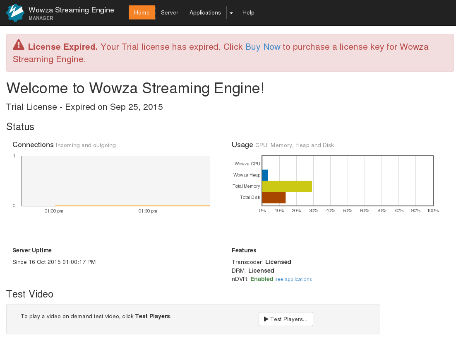This screenshot has width=456, height=341.
Task: Click the 100% usage axis label
Action: (x=433, y=210)
